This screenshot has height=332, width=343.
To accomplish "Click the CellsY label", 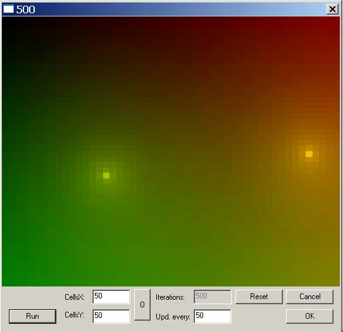I will click(x=75, y=315).
